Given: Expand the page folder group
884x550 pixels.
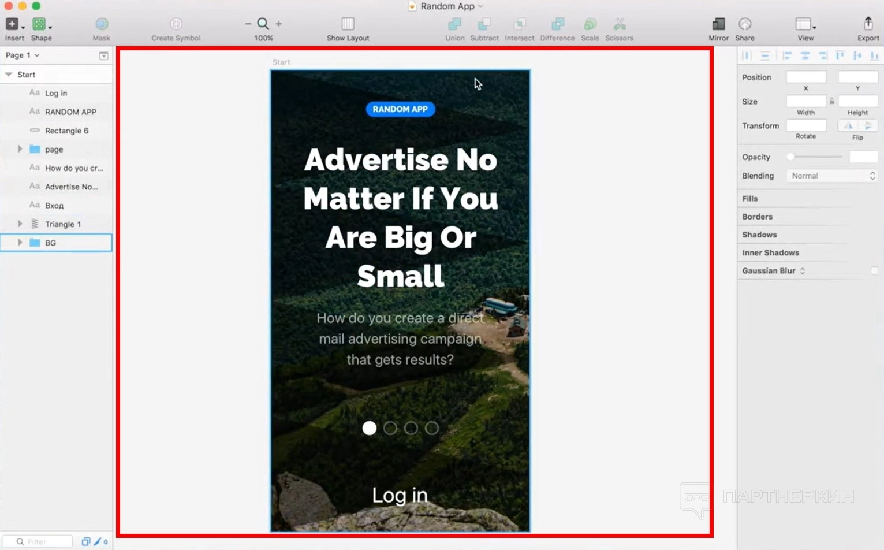Looking at the screenshot, I should coord(20,149).
